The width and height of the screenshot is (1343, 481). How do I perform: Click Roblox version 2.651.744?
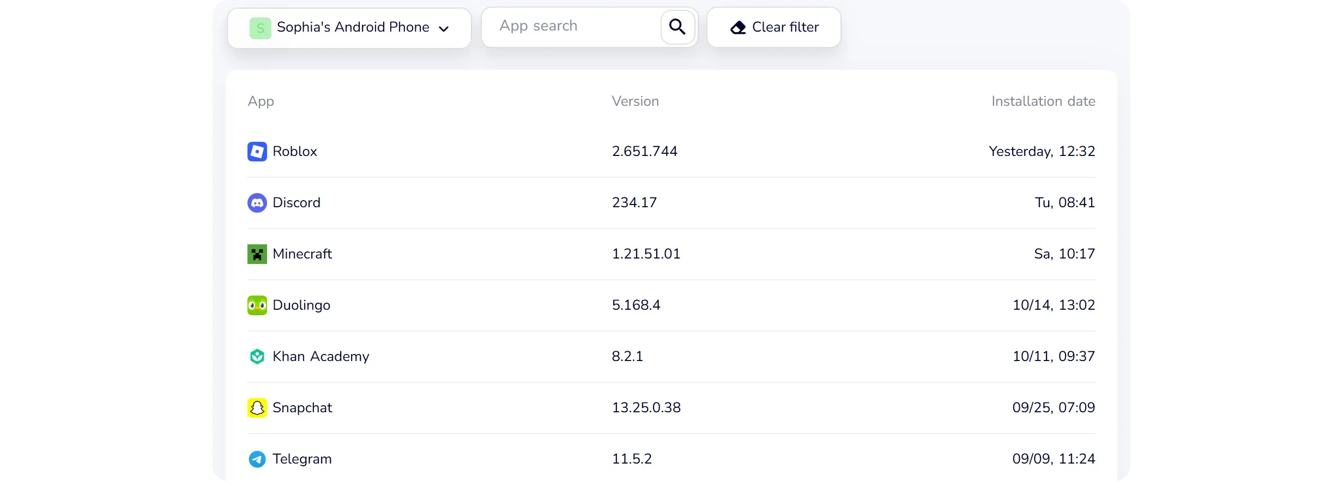(x=645, y=152)
